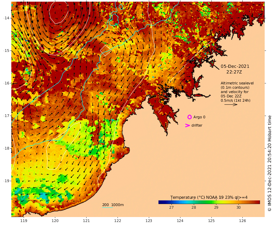Click the cyan isobath legend line
This screenshot has height=226, width=273.
pos(108,207)
